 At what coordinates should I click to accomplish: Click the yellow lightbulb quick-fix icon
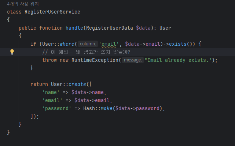tap(12, 52)
